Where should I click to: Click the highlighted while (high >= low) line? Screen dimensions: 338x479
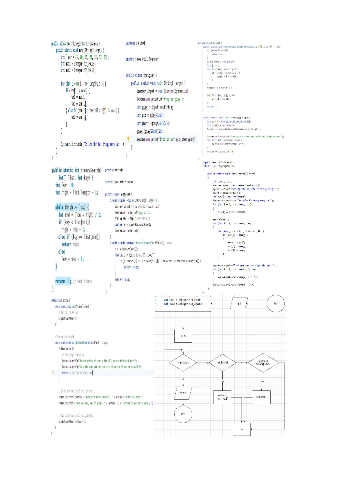click(72, 207)
